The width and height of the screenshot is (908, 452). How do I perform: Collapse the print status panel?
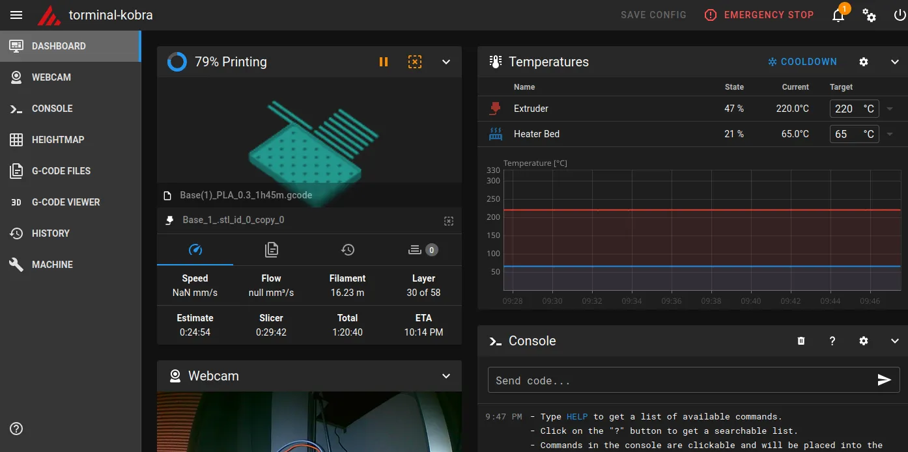446,62
